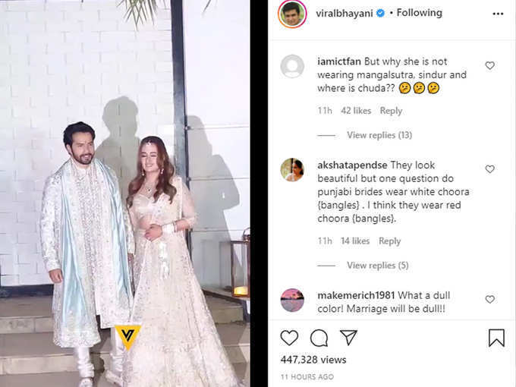Like makemerich1981's comment
The image size is (516, 387).
[x=490, y=299]
